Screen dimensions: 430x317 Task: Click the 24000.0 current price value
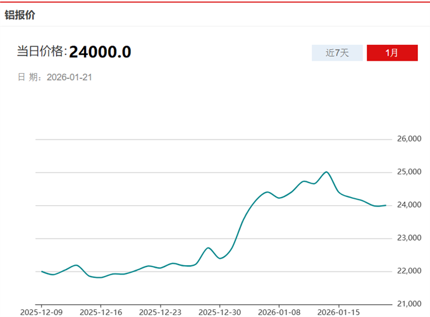pos(100,52)
